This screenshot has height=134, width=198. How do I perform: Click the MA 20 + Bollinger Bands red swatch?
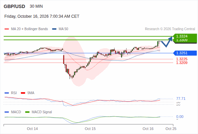coord(7,29)
